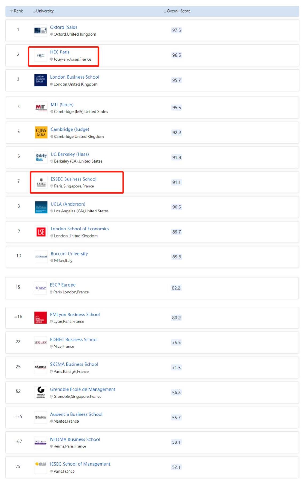This screenshot has height=483, width=306.
Task: Select the 85.6 score for Bocconi
Action: (176, 257)
